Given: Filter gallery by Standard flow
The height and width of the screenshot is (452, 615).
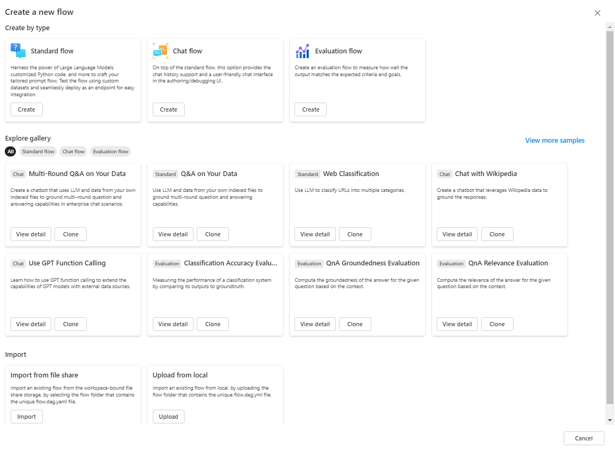Looking at the screenshot, I should coord(38,152).
